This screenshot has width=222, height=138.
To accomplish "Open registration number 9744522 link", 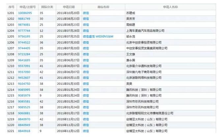I will (x=24, y=42).
